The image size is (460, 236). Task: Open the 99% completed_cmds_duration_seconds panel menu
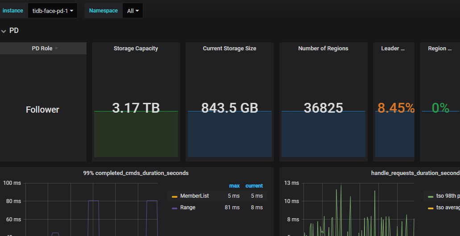[136, 173]
